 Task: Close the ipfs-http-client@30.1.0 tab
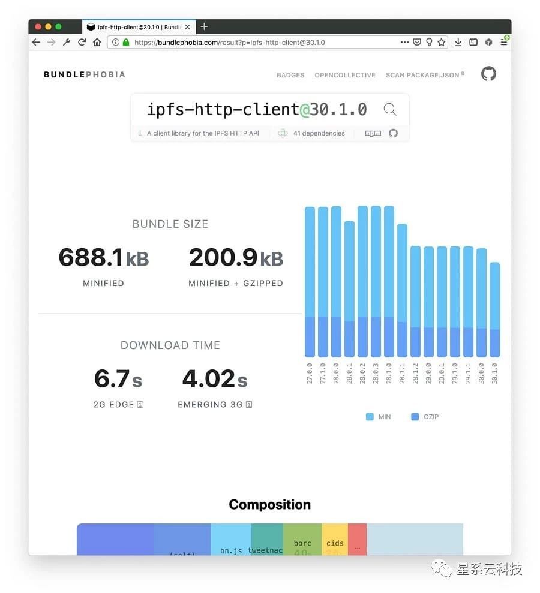click(187, 27)
